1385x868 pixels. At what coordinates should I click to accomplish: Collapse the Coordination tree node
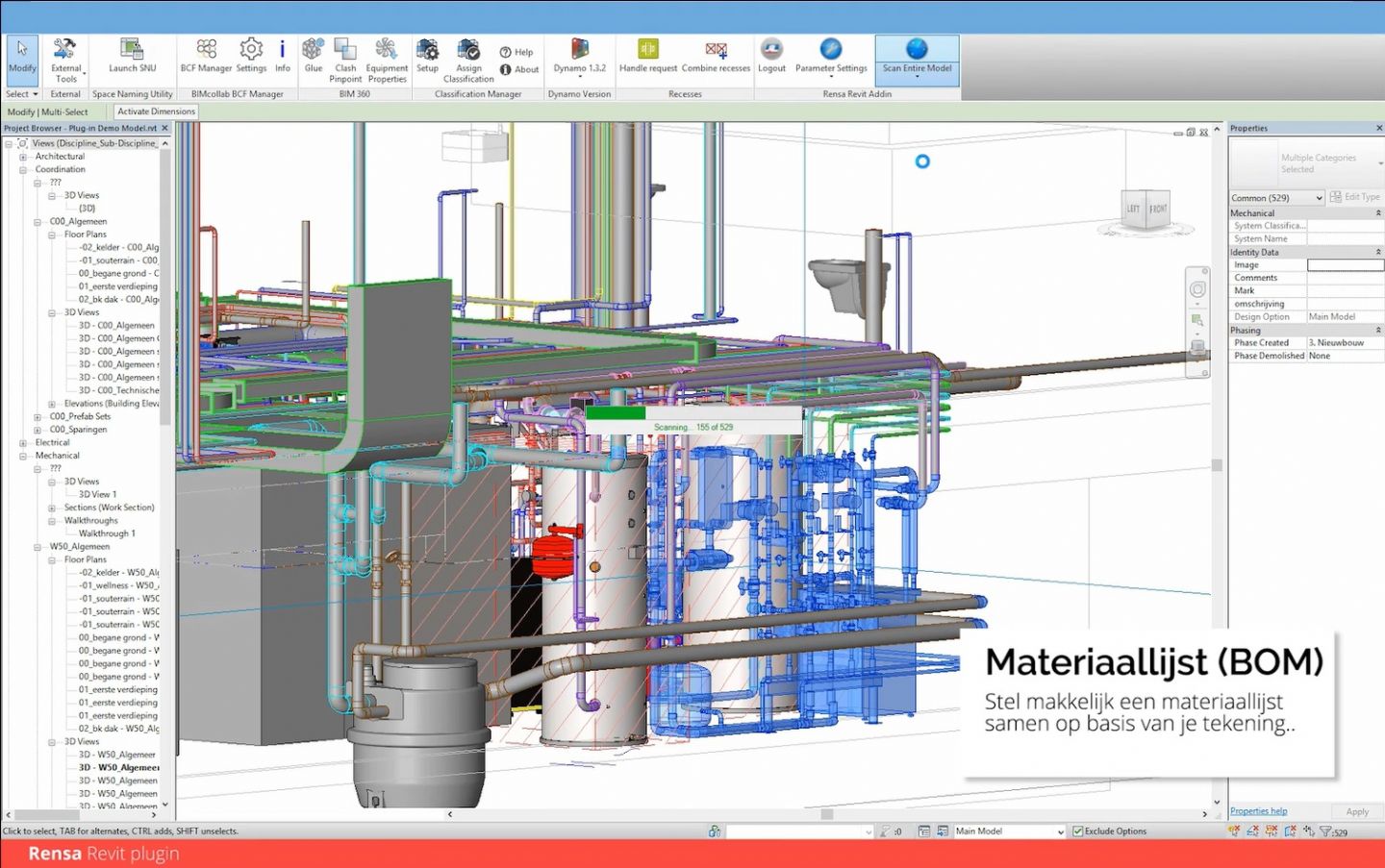coord(23,170)
